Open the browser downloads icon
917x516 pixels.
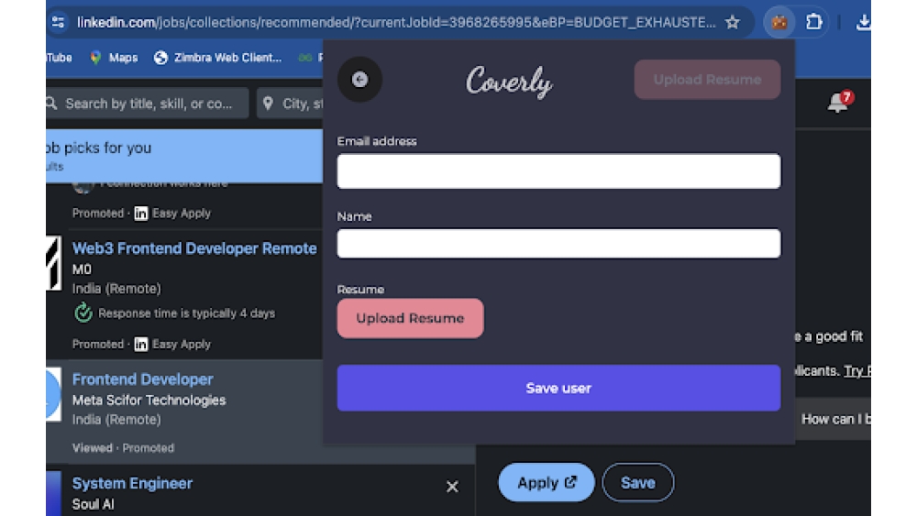[863, 22]
